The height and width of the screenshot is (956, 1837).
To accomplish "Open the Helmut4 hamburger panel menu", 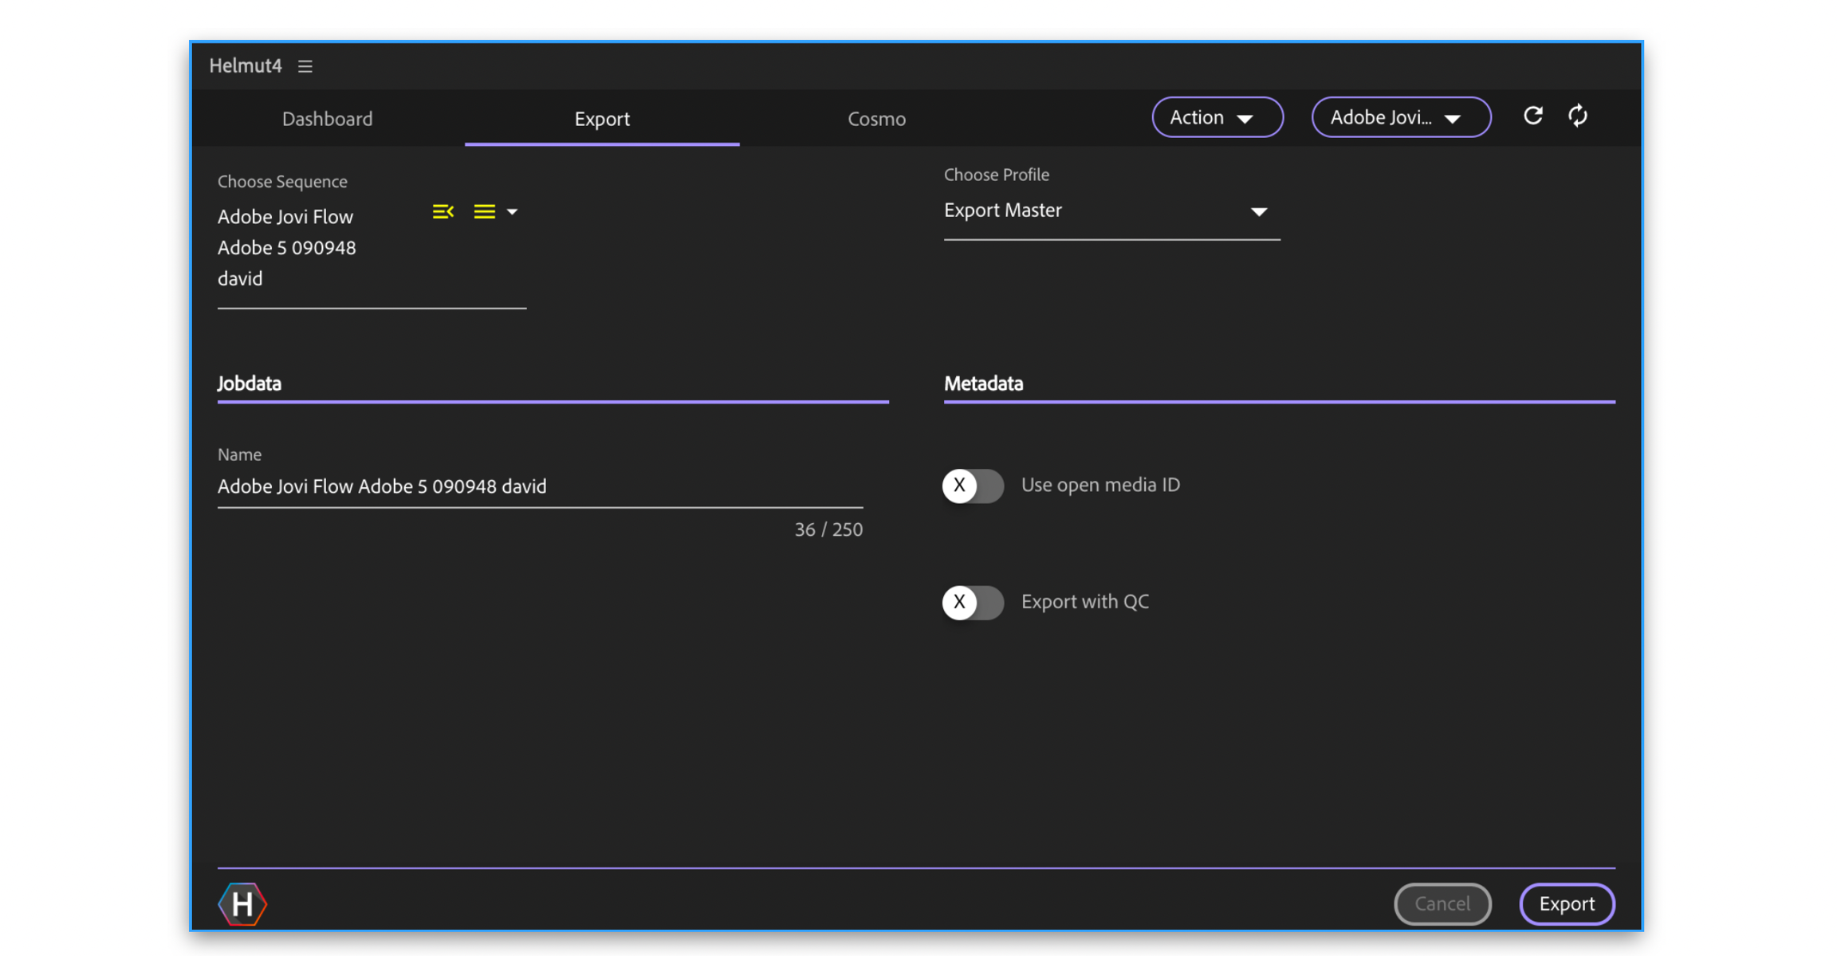I will coord(305,66).
